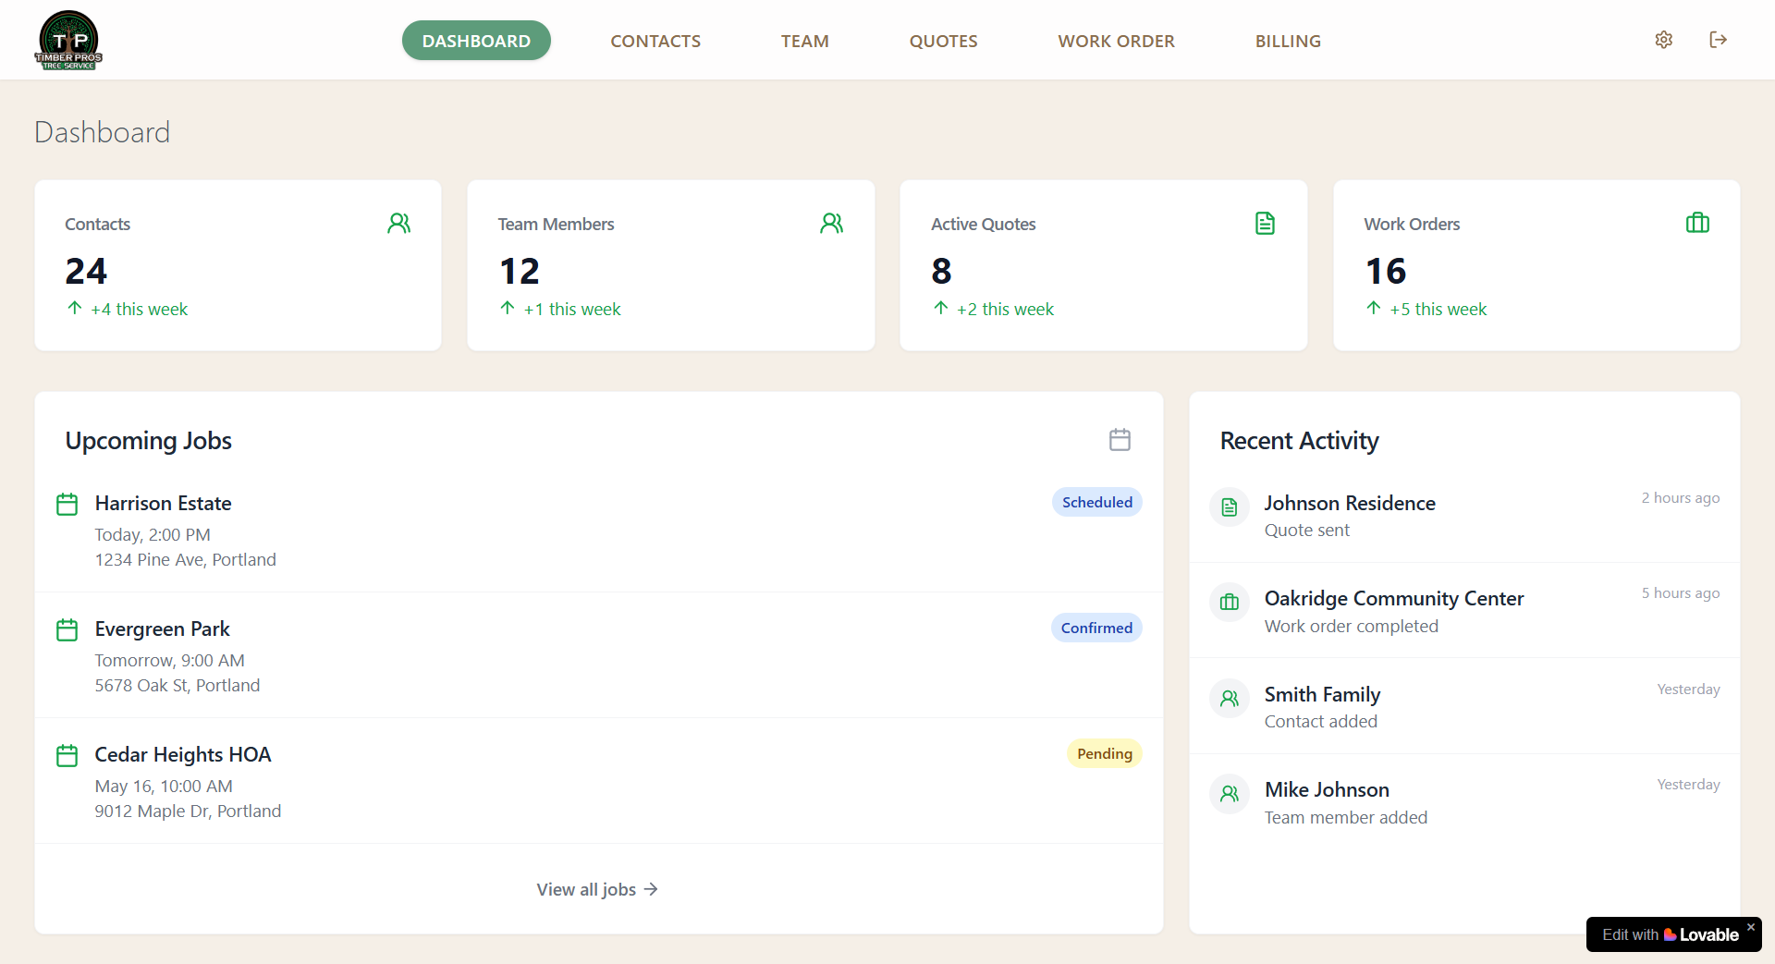1775x964 pixels.
Task: Click the Work order completed text
Action: [x=1352, y=627]
